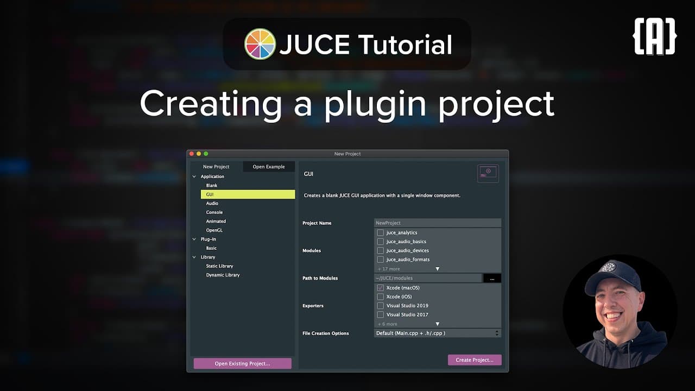
Task: Select the GUI application template
Action: coord(248,194)
